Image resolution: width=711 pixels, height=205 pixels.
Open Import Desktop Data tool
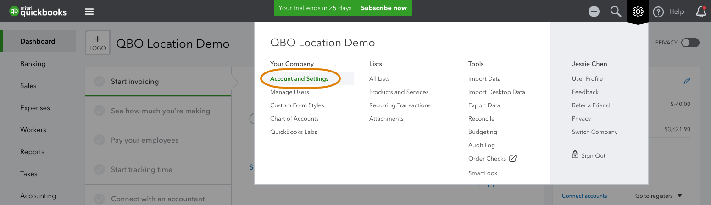(497, 92)
